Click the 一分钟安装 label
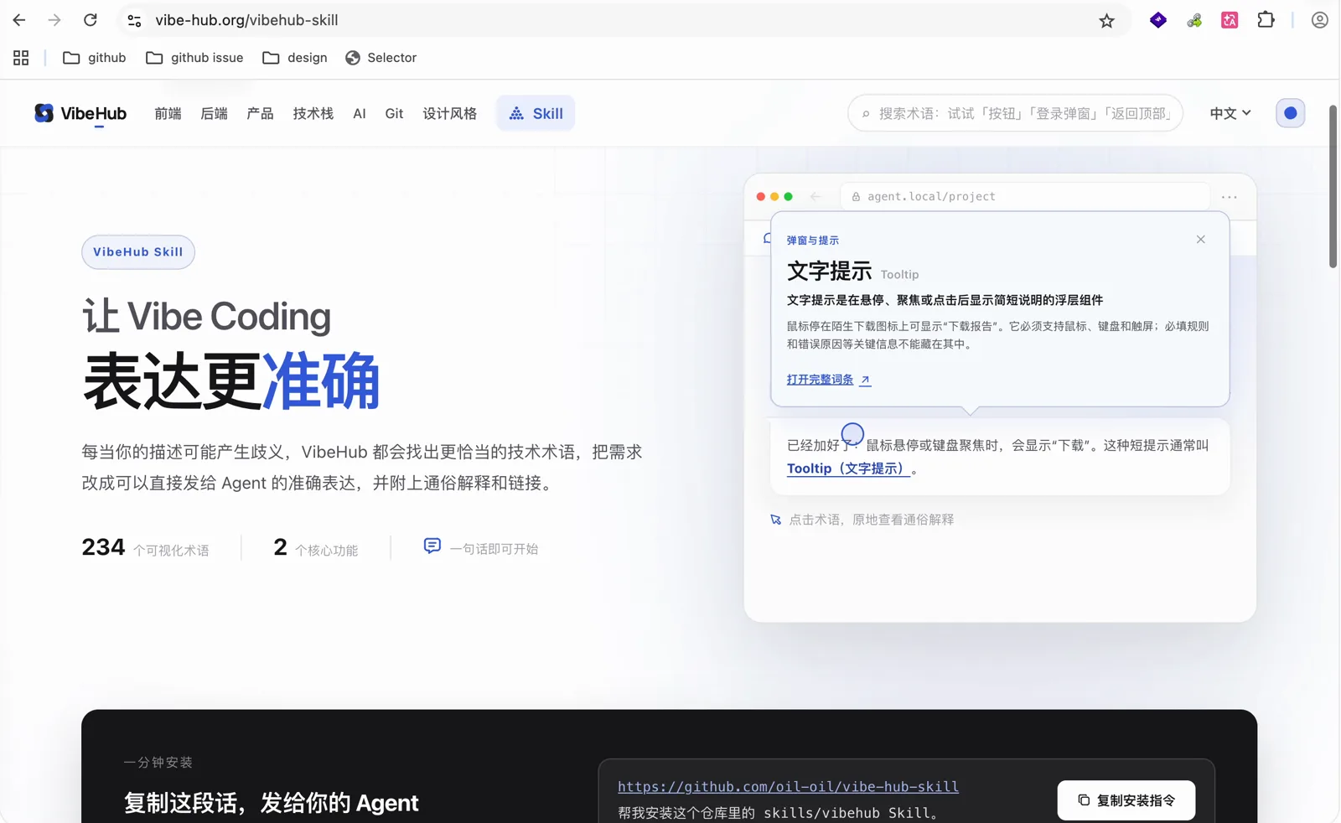 [x=158, y=763]
